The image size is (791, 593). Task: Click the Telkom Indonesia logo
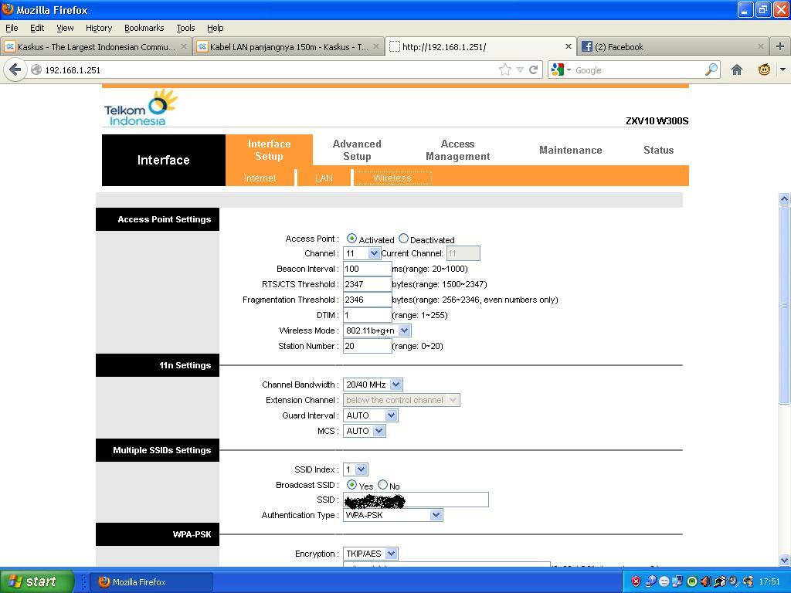140,108
